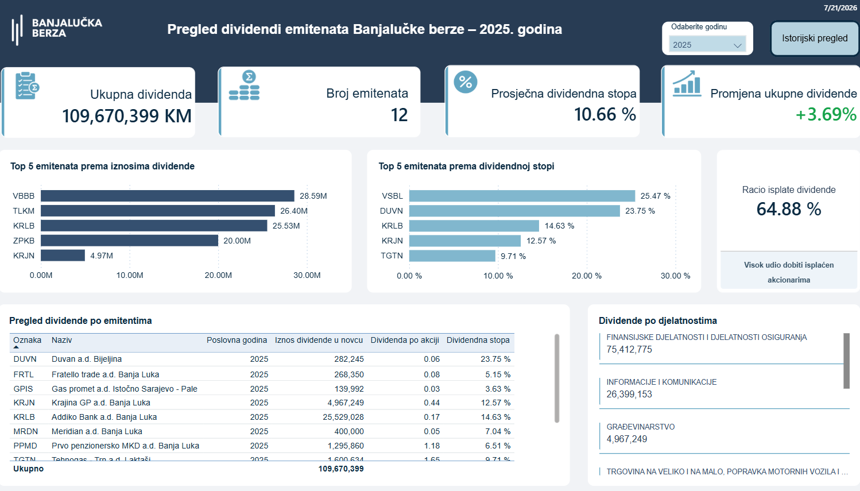
Task: Sort table by Dividendna stopa column header
Action: (x=478, y=340)
